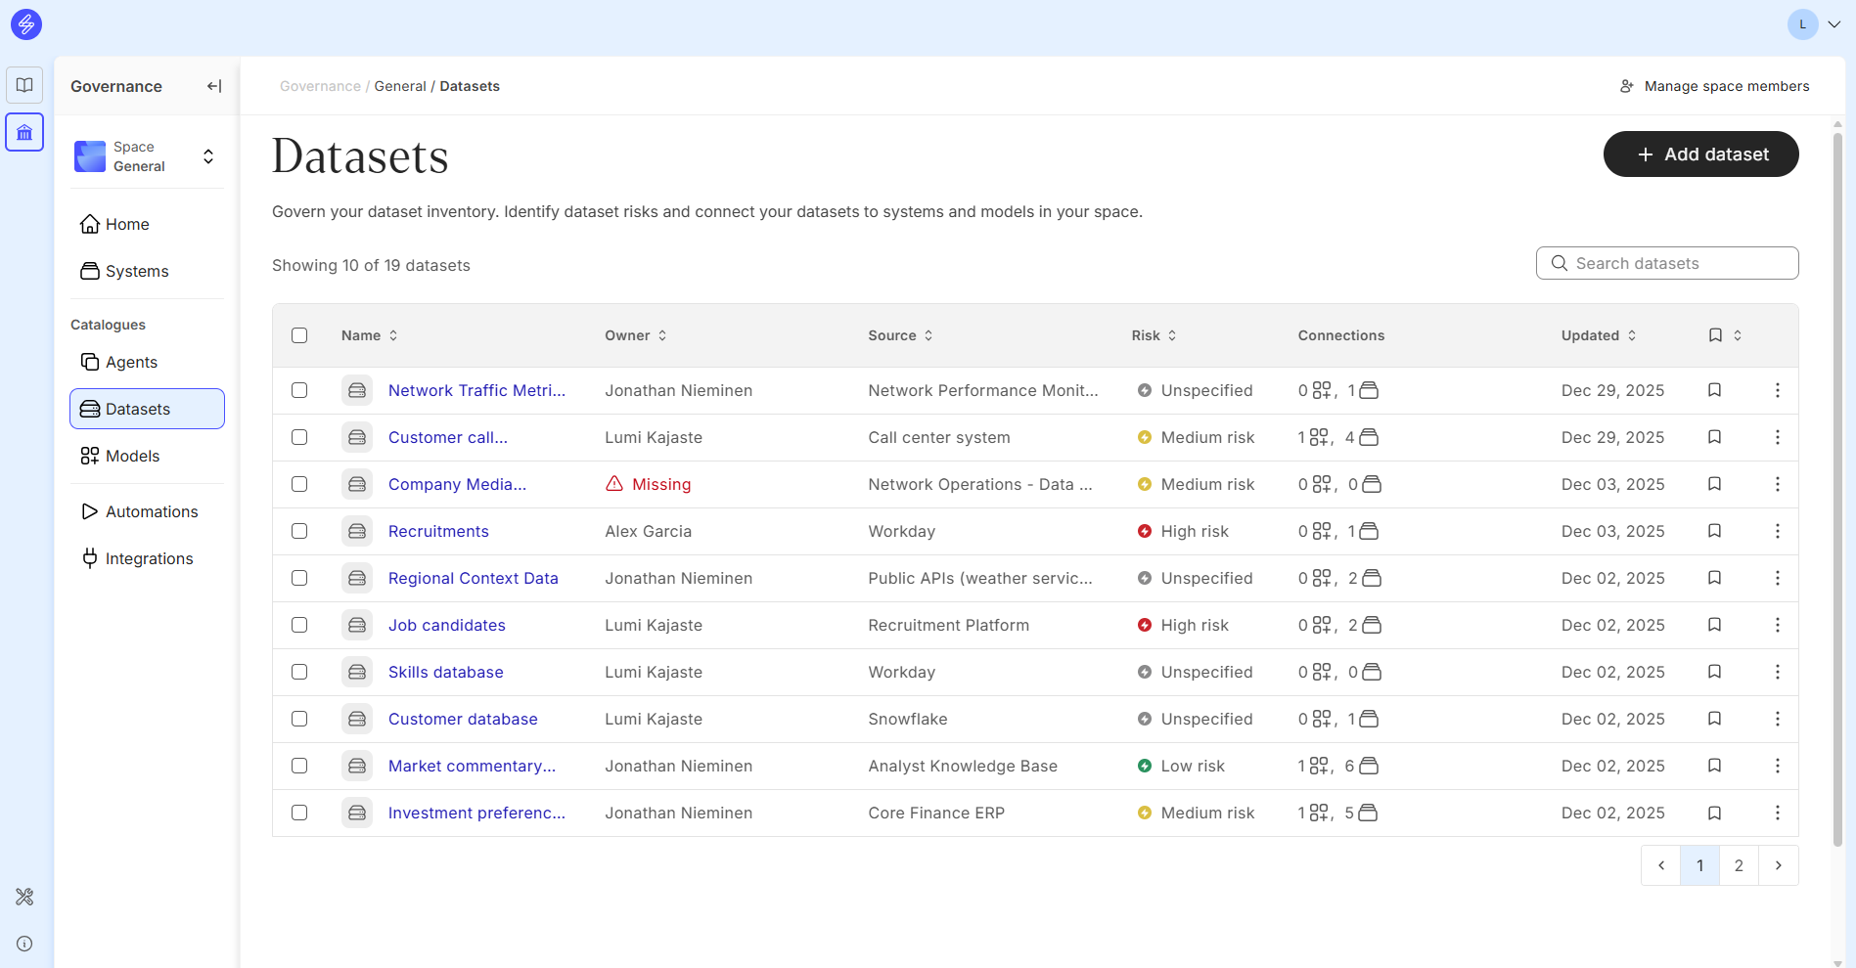
Task: Bookmark the Market commentary dataset
Action: tap(1714, 766)
